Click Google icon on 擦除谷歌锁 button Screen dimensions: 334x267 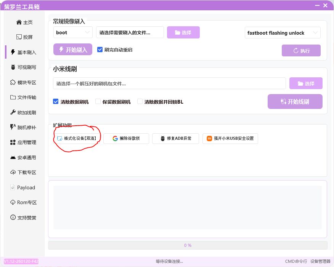[115, 138]
